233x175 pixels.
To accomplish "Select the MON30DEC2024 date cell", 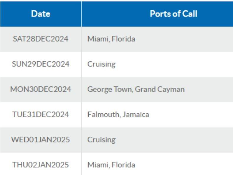I will click(41, 89).
